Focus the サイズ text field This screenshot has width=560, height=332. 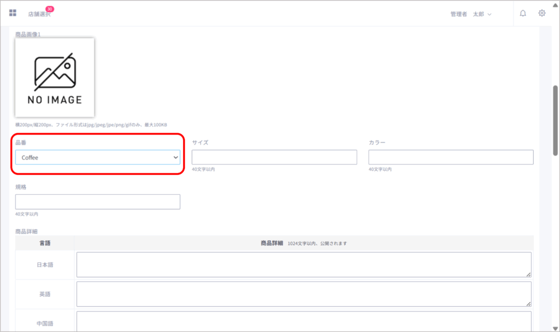tap(274, 158)
